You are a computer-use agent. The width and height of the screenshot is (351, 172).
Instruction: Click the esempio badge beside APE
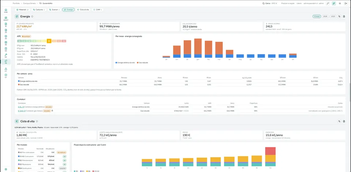[x=26, y=36]
